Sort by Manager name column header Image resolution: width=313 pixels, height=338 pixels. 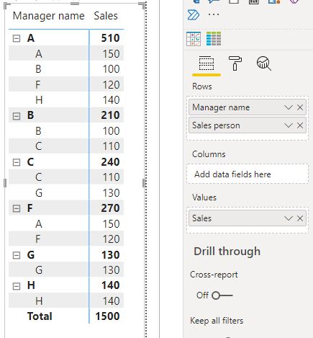point(49,16)
